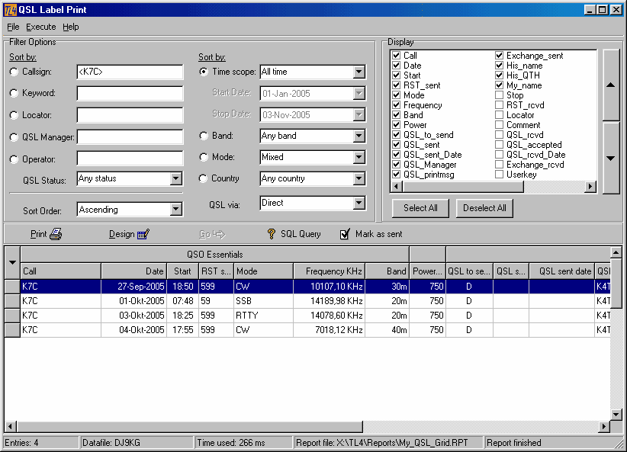Click the Band column header
The width and height of the screenshot is (627, 452).
387,271
